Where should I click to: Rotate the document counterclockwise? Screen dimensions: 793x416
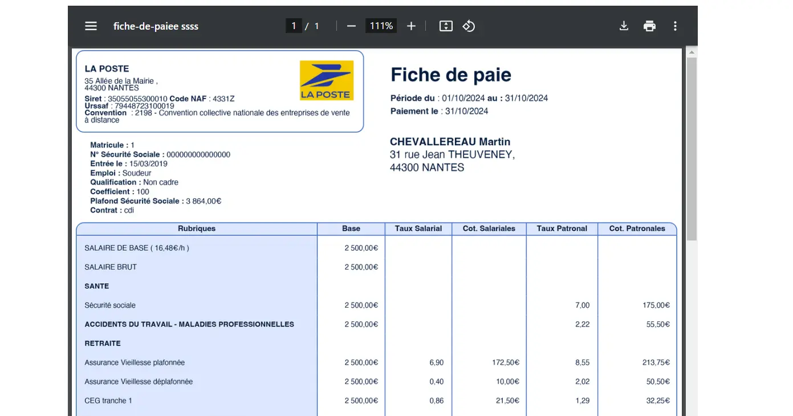pyautogui.click(x=469, y=26)
